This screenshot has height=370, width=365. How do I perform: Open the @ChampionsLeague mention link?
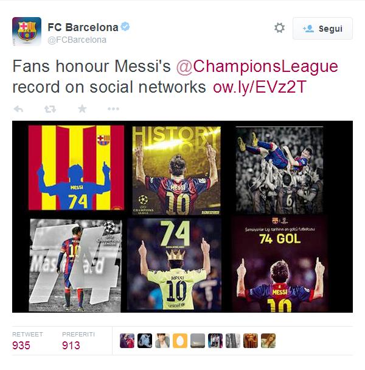(257, 66)
